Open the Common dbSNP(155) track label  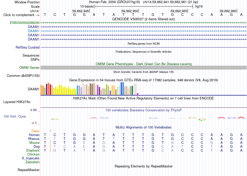click(23, 76)
